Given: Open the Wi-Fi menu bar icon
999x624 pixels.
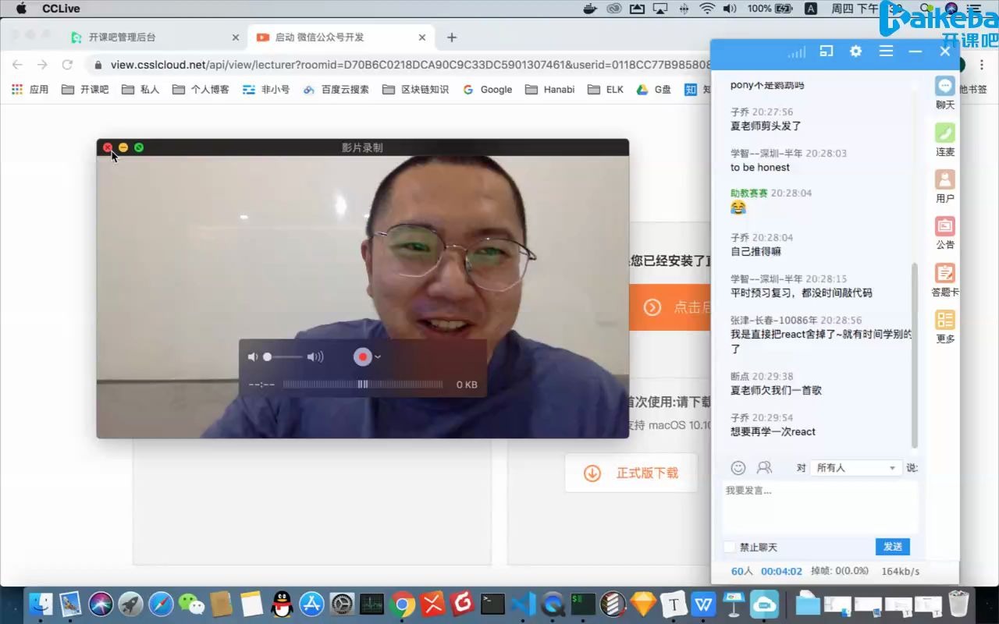Looking at the screenshot, I should click(x=707, y=9).
